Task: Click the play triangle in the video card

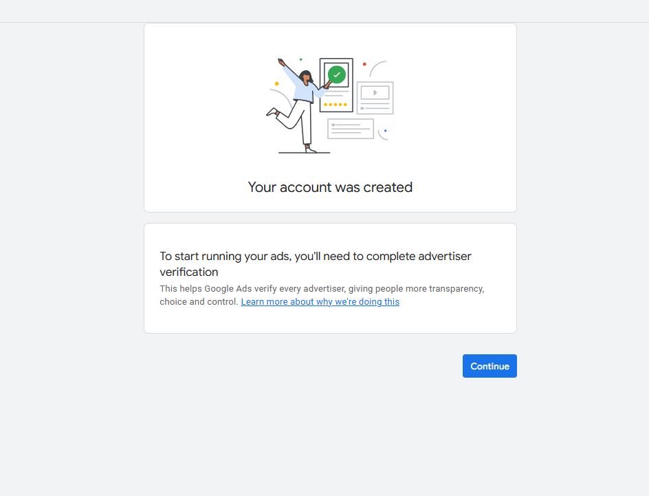Action: tap(375, 93)
